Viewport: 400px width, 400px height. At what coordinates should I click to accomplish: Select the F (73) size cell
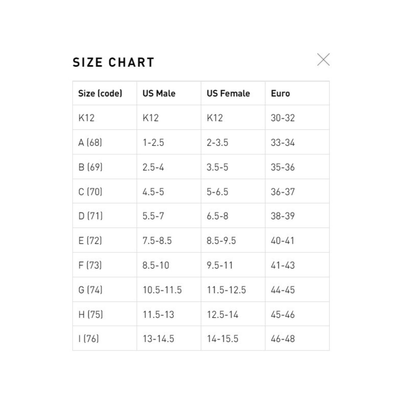click(90, 265)
